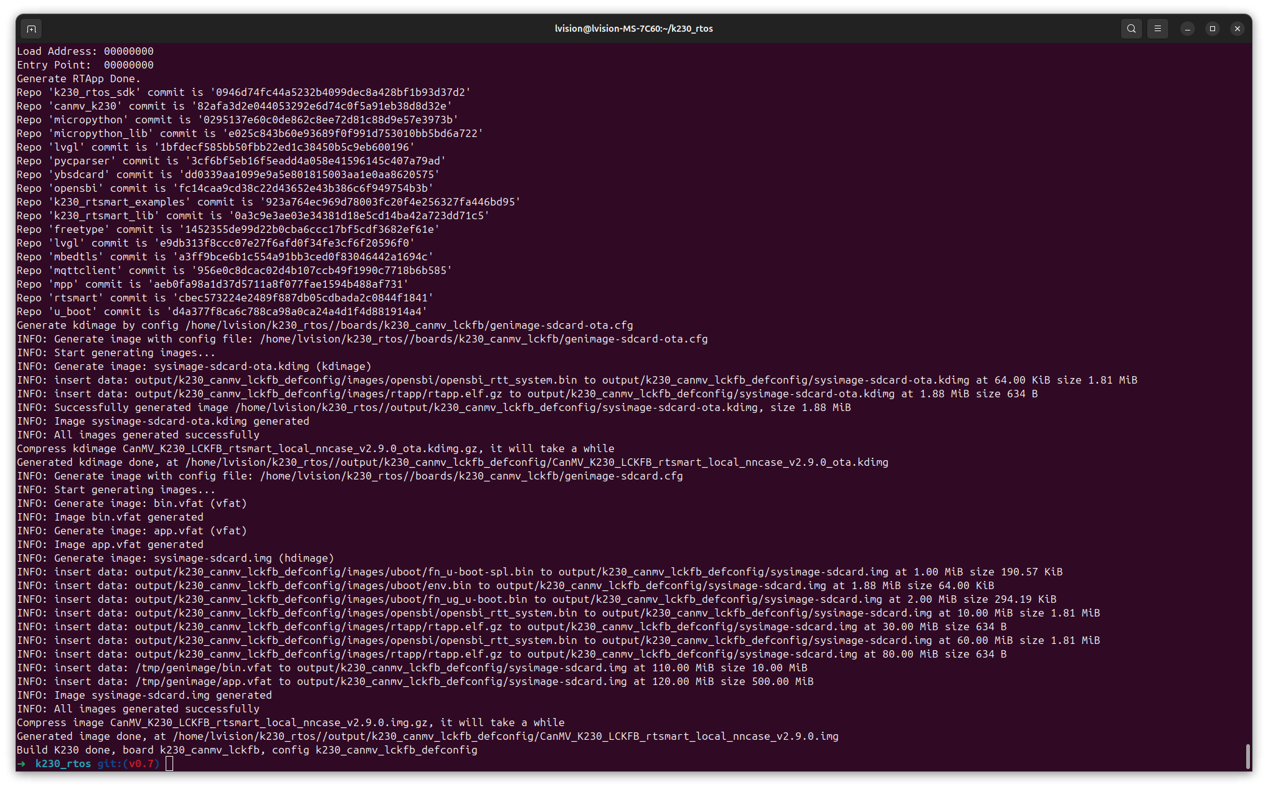Click the 'Build K230 done' line
This screenshot has width=1268, height=789.
coord(247,750)
